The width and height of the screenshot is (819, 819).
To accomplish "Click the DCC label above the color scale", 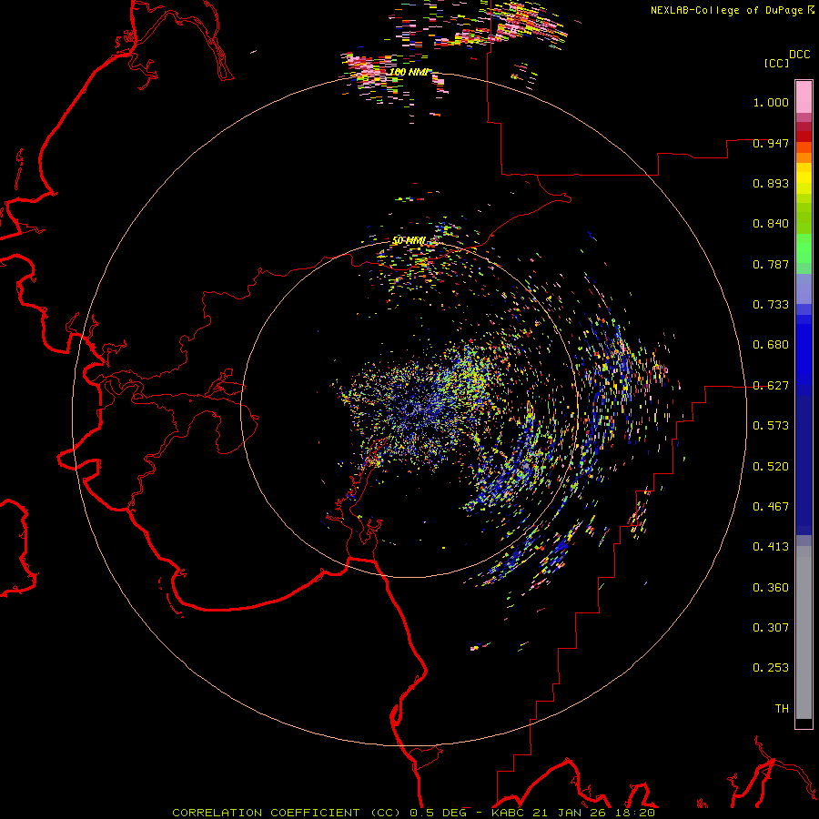I will pos(800,55).
